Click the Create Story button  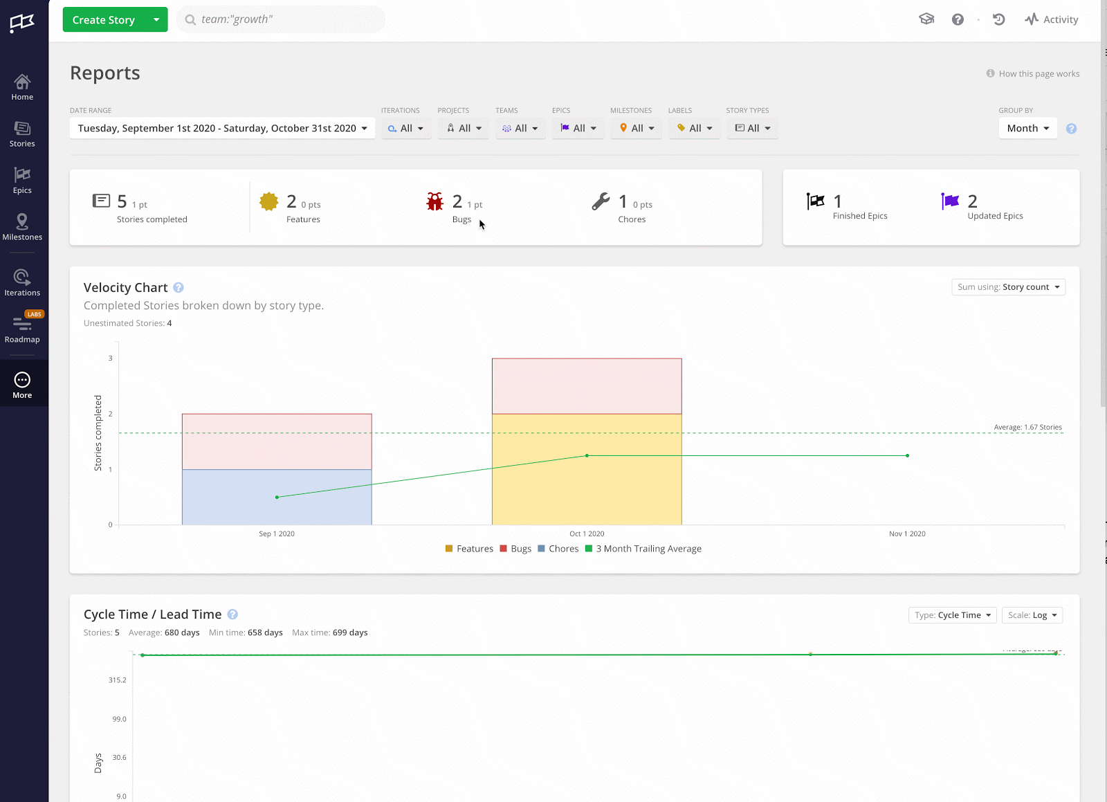point(104,19)
